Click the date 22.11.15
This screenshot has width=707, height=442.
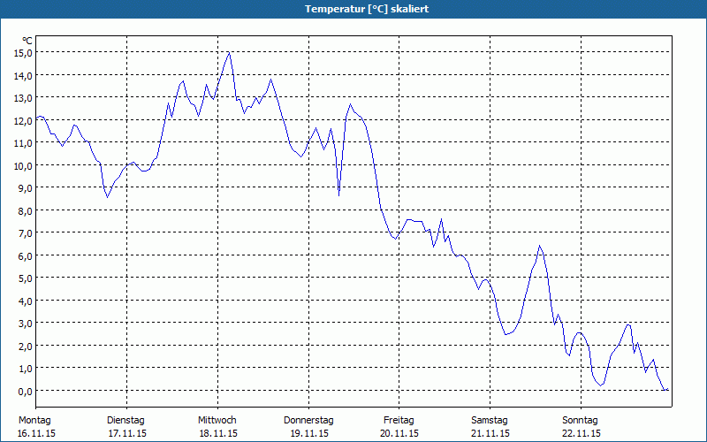582,433
